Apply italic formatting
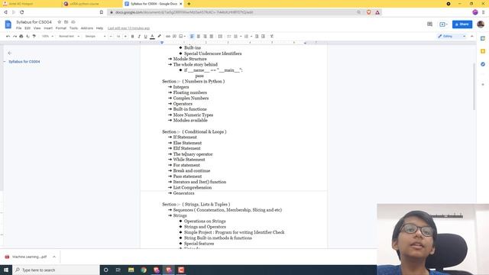Screen dimensions: 489x275 pyautogui.click(x=139, y=37)
